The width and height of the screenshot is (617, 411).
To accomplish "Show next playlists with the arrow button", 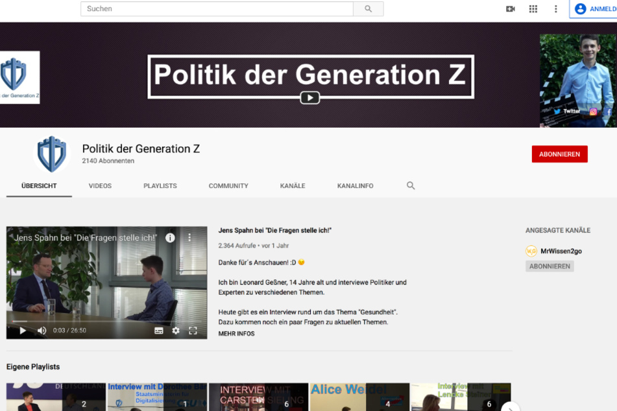I will tap(511, 408).
